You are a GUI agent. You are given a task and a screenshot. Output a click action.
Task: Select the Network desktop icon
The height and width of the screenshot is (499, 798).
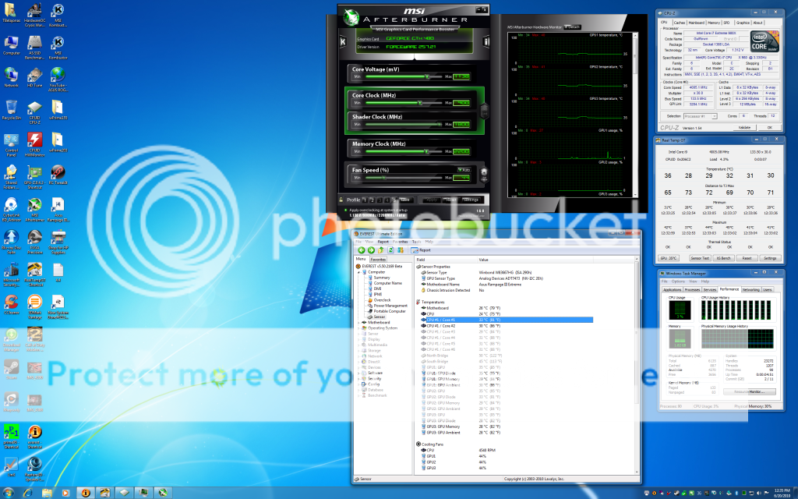(11, 77)
